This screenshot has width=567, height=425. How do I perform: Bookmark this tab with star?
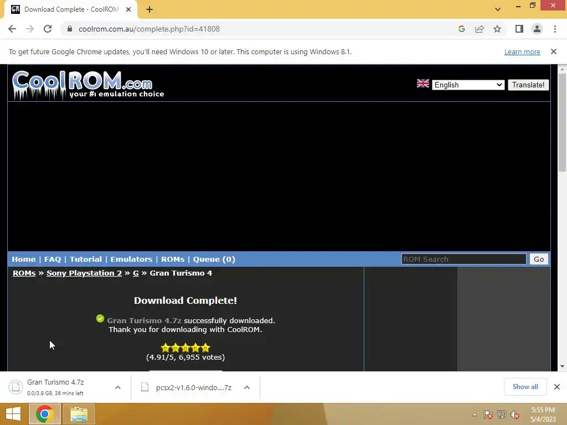coord(497,29)
